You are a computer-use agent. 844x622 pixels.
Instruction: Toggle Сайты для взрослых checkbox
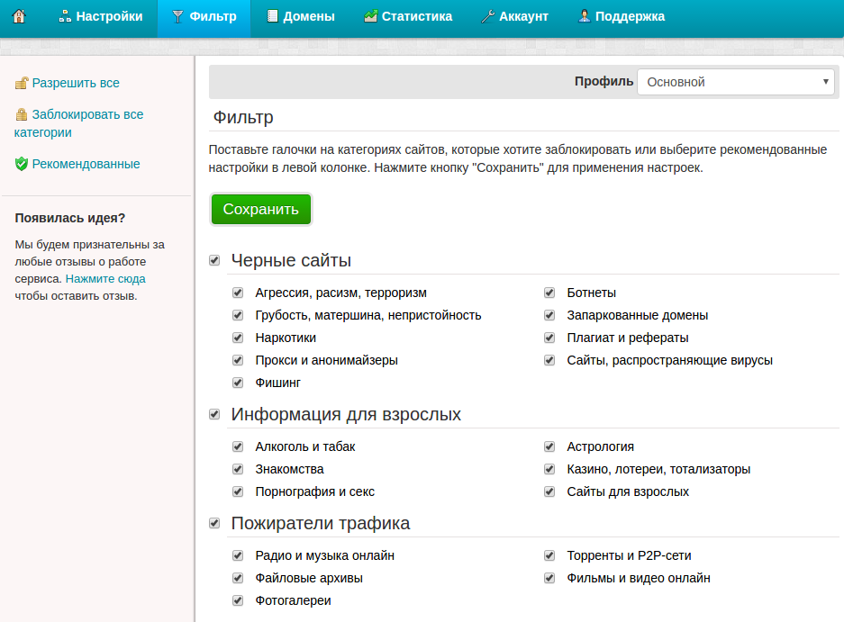coord(549,491)
